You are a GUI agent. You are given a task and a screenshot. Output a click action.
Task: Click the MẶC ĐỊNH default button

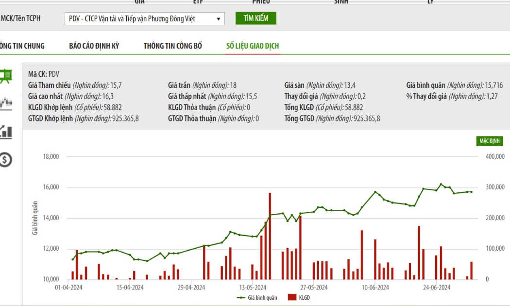tap(490, 141)
